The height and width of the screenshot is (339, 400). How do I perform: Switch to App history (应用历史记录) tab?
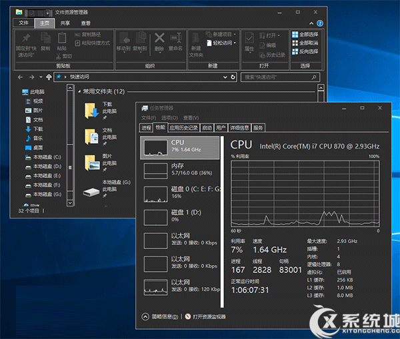(184, 128)
